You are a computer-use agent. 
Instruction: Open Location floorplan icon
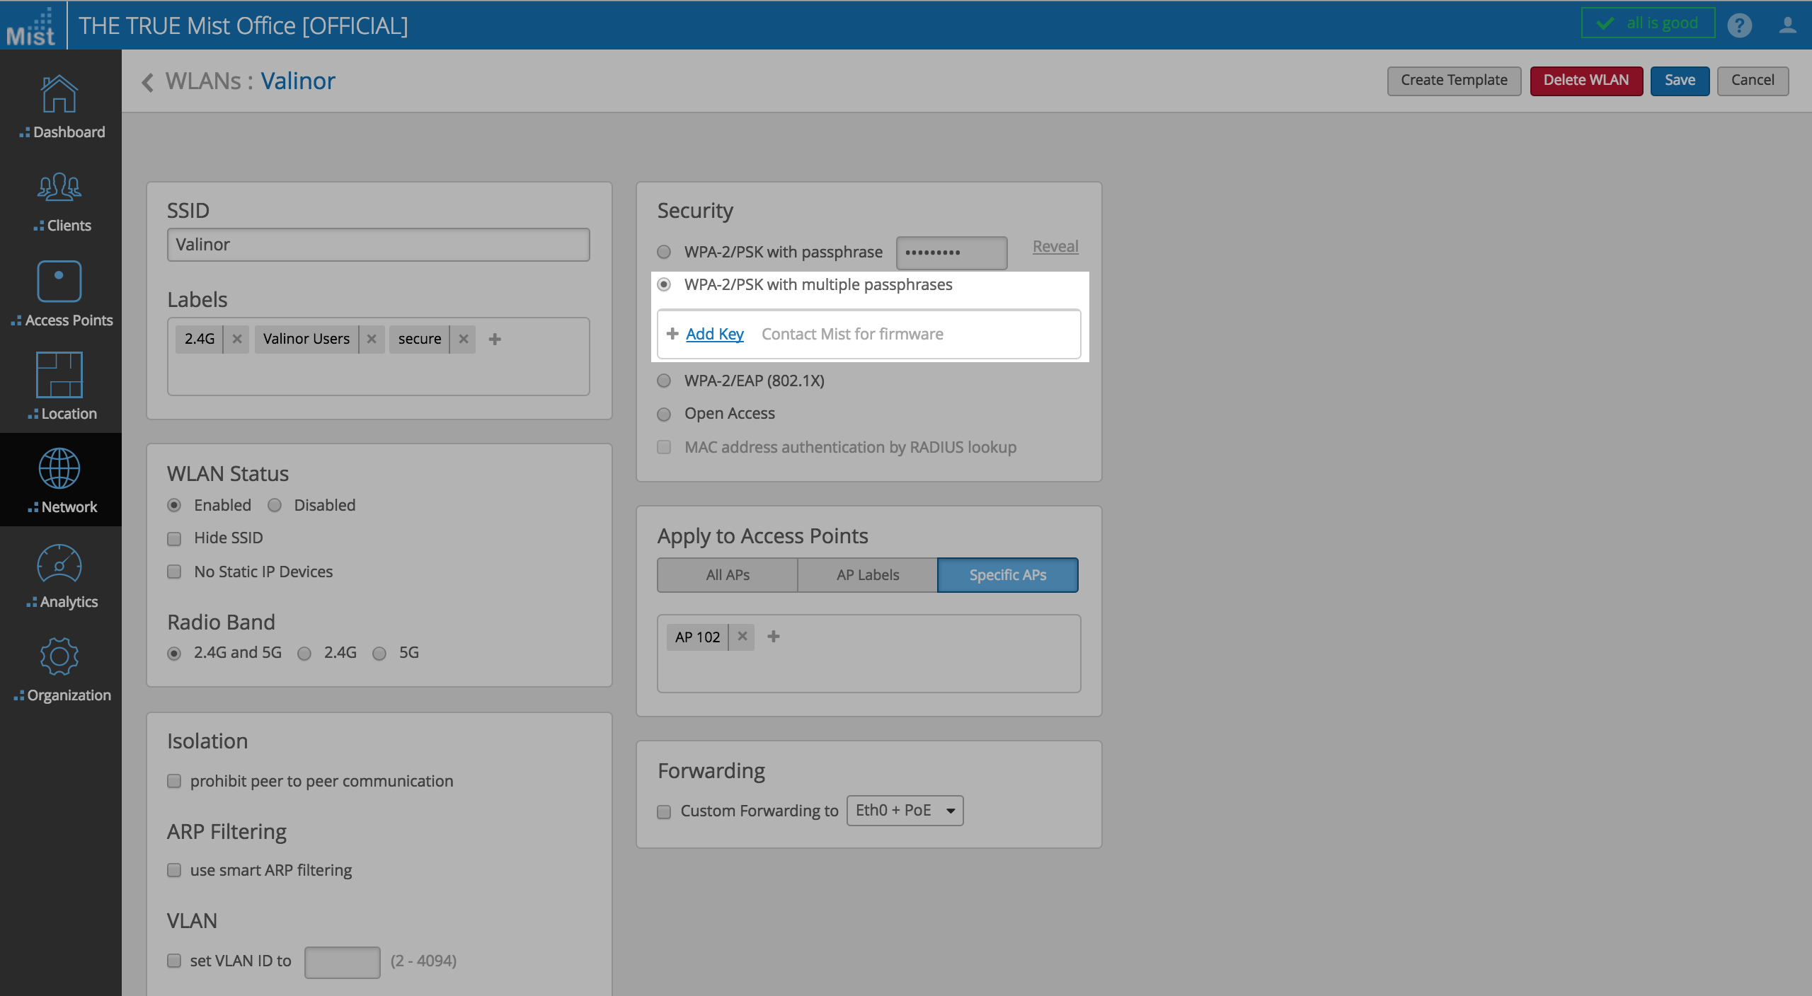click(x=59, y=375)
